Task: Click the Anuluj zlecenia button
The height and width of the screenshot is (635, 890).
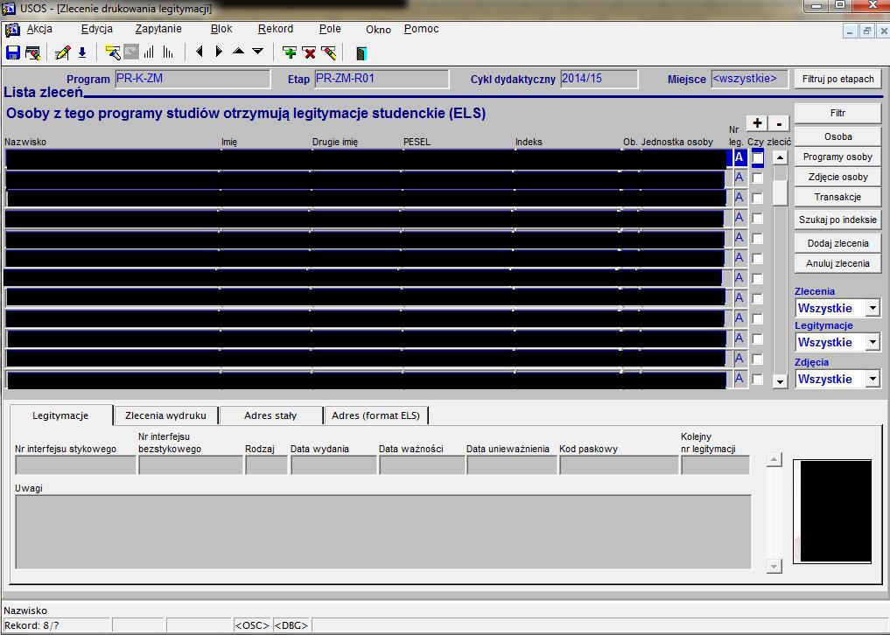Action: 837,263
